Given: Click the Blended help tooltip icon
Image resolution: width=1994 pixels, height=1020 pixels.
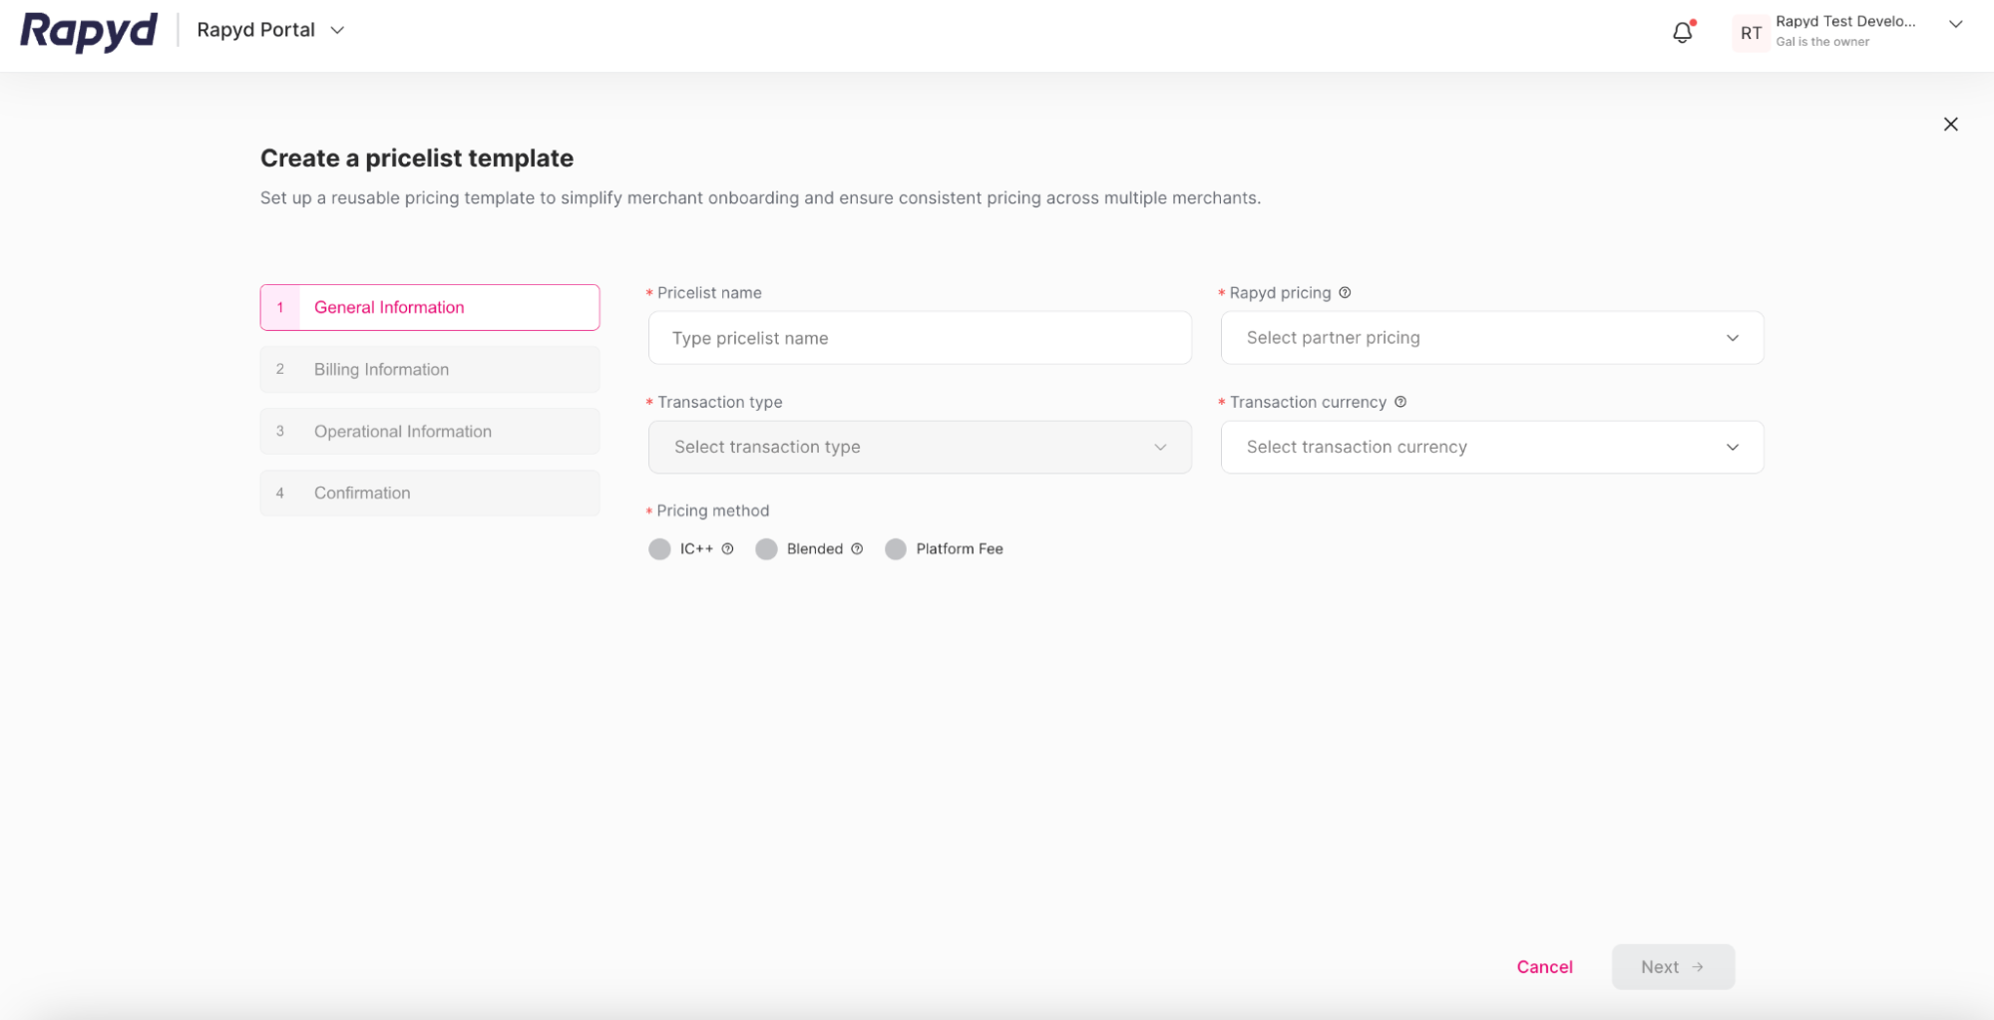Looking at the screenshot, I should click(857, 548).
